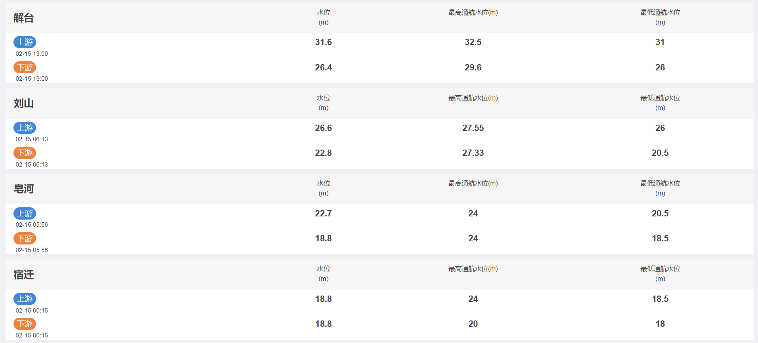Viewport: 758px width, 343px height.
Task: Click the 下游 badge under 刘山
Action: [25, 153]
